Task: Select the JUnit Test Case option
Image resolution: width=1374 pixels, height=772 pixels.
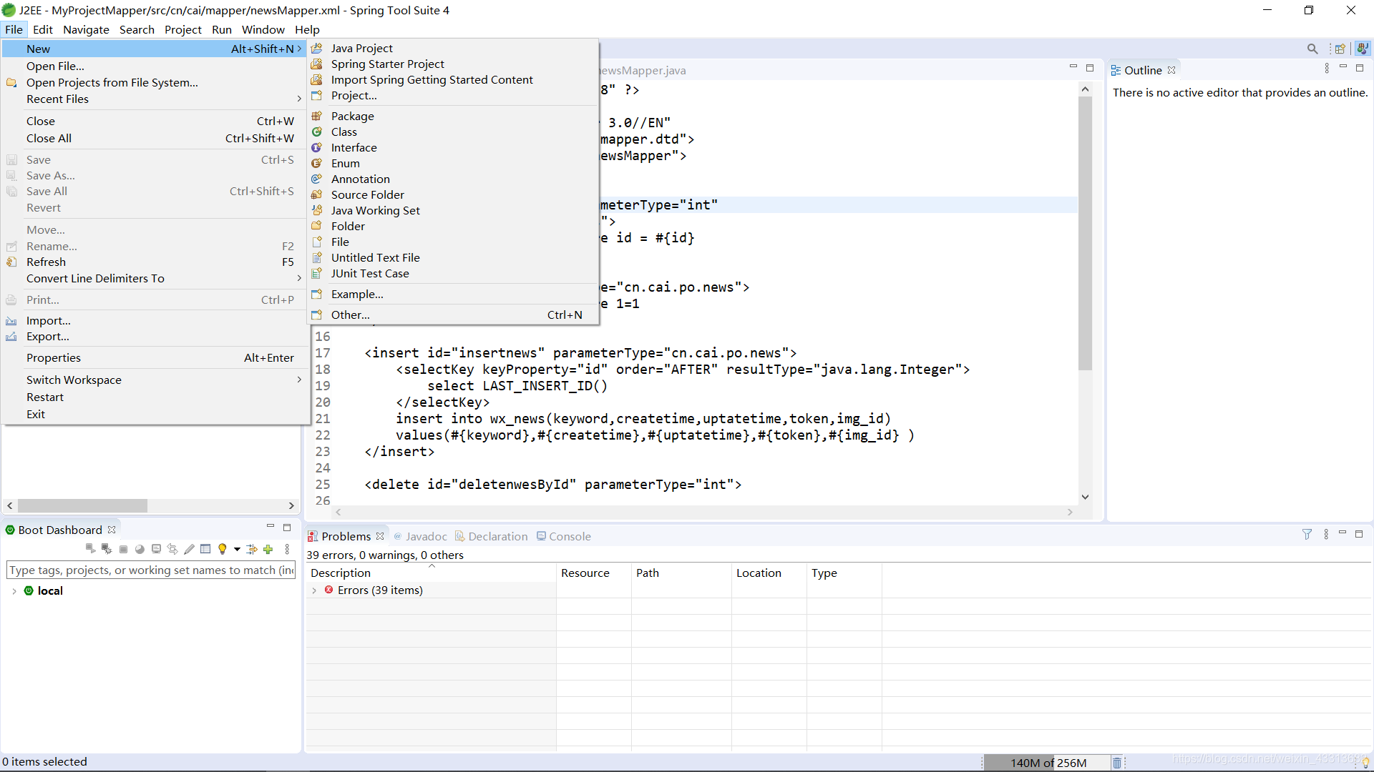Action: (x=370, y=272)
